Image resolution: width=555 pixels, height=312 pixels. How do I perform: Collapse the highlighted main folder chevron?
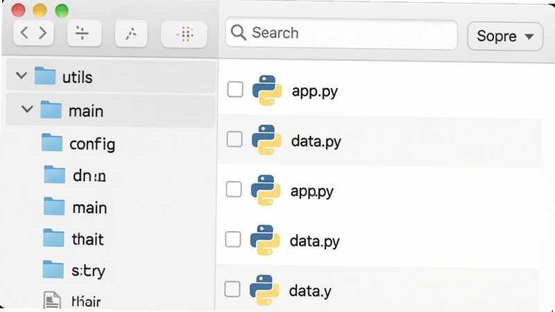click(27, 109)
